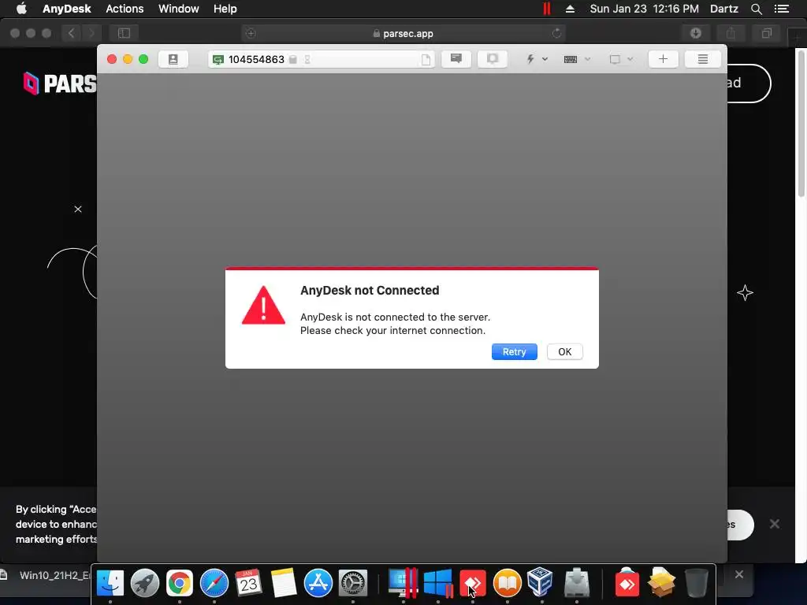Open Books from the Dock

(507, 583)
